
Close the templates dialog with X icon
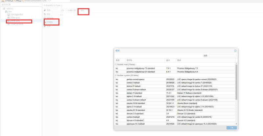235,50
